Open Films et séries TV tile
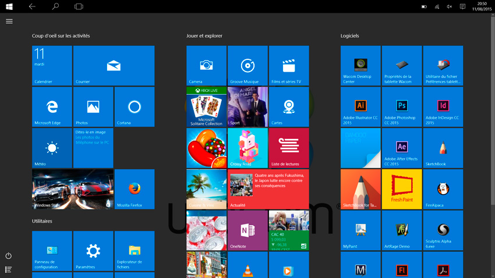 pyautogui.click(x=289, y=66)
